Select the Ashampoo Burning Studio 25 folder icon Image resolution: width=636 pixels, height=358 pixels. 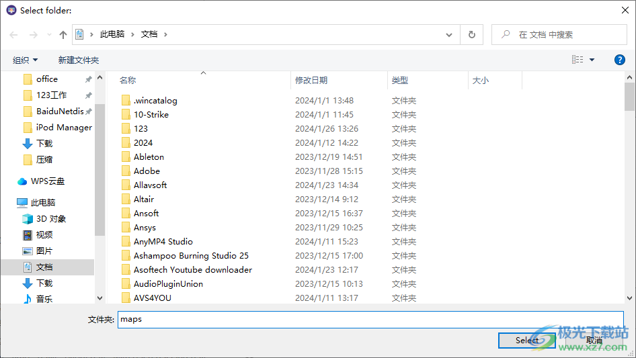[x=126, y=256]
